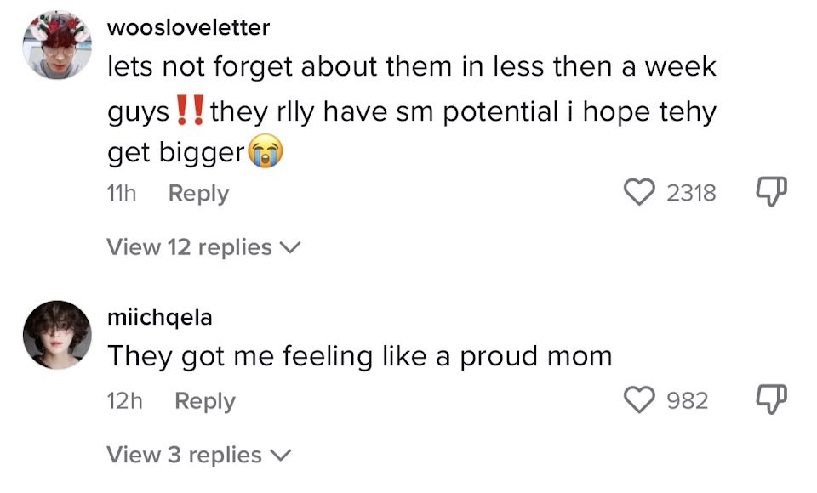Click the 2318 like count
This screenshot has width=817, height=493.
click(x=690, y=194)
